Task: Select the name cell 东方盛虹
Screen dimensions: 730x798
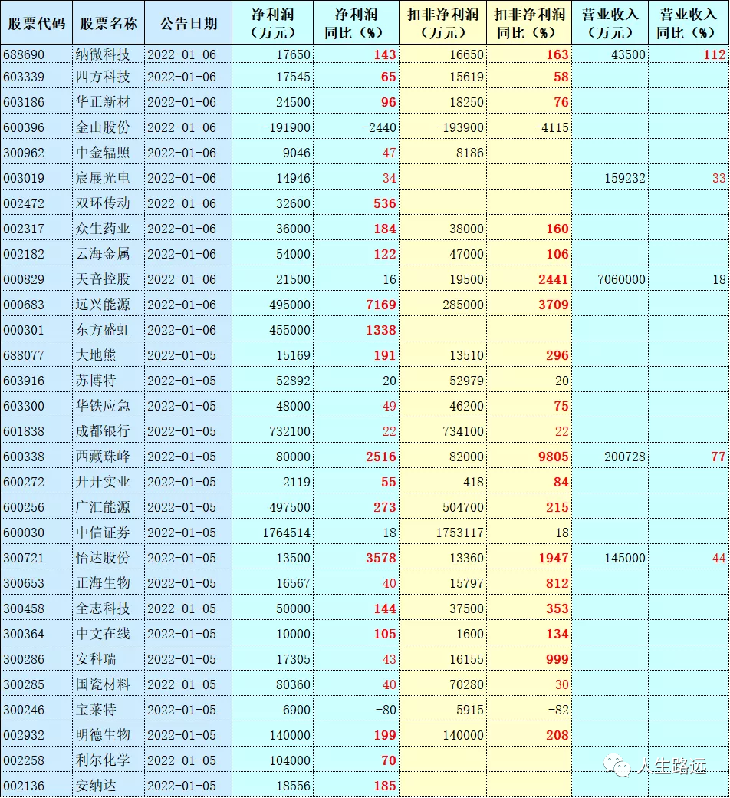Action: pyautogui.click(x=108, y=330)
